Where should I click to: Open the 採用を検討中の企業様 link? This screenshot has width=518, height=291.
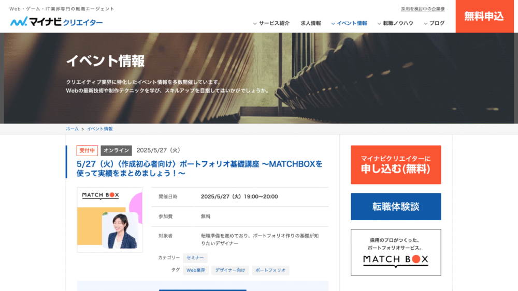pos(423,9)
